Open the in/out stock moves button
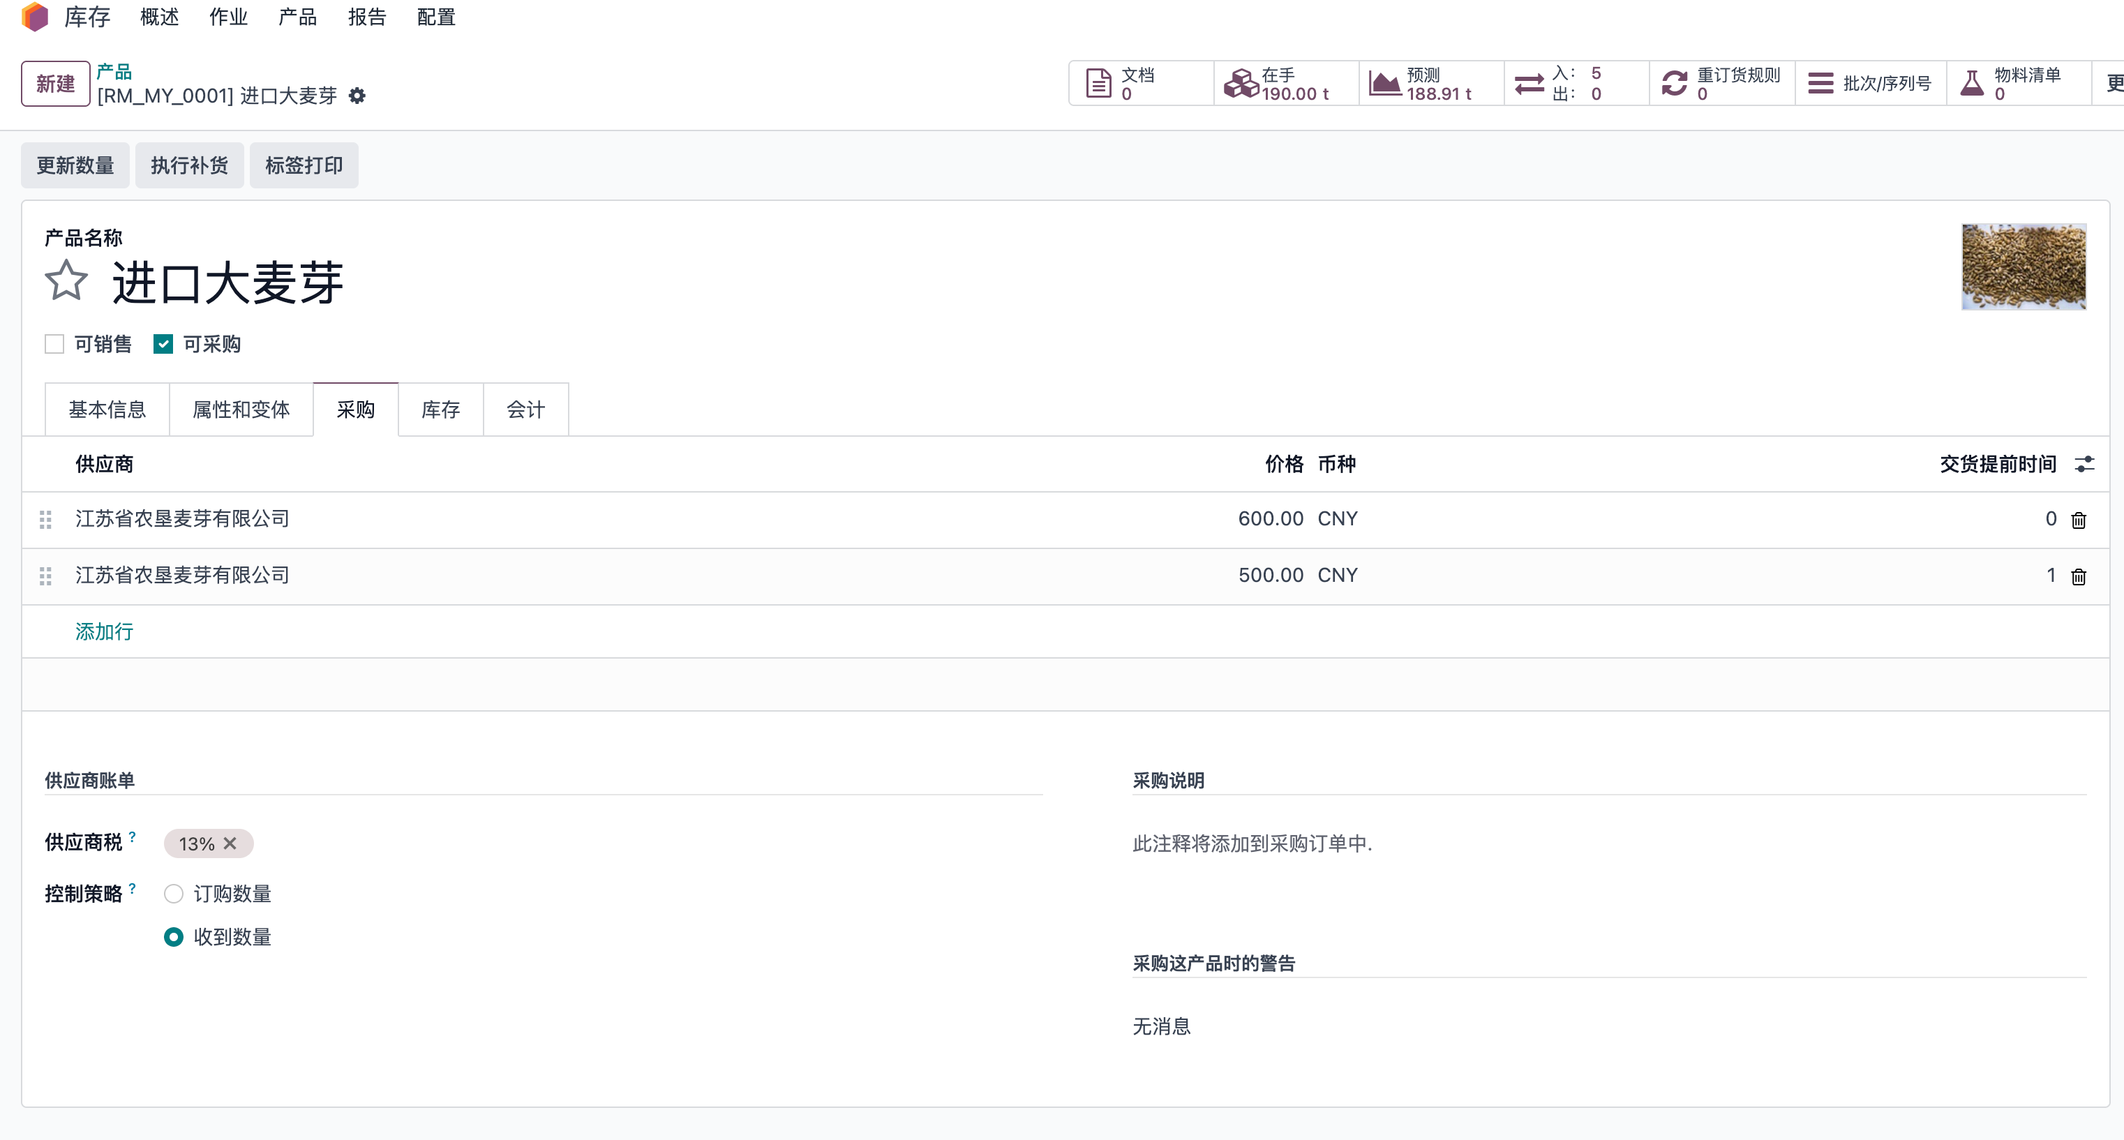The width and height of the screenshot is (2124, 1140). point(1576,83)
